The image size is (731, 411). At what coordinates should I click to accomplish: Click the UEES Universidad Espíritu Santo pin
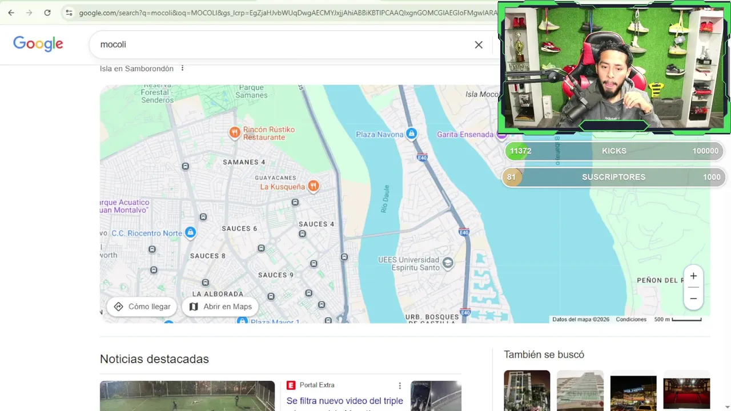pos(448,263)
